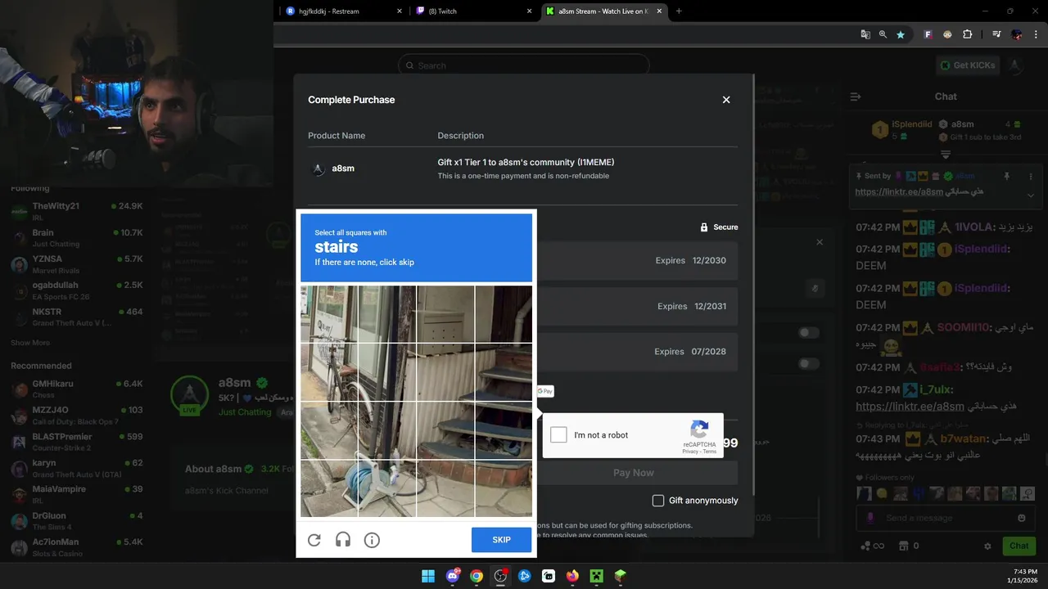Collapse the chat panel icon
The image size is (1048, 589).
(x=856, y=97)
